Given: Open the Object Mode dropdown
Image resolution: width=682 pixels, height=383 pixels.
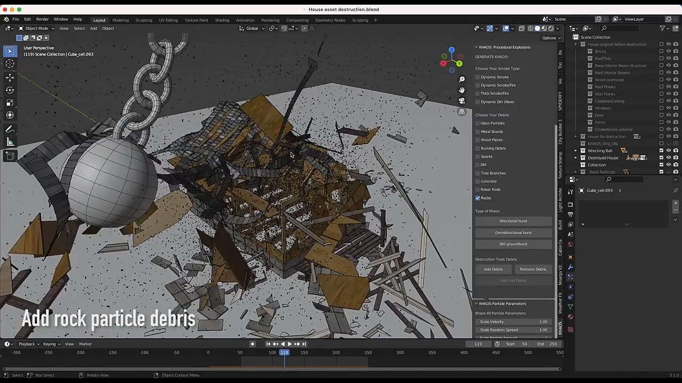Looking at the screenshot, I should coord(36,28).
